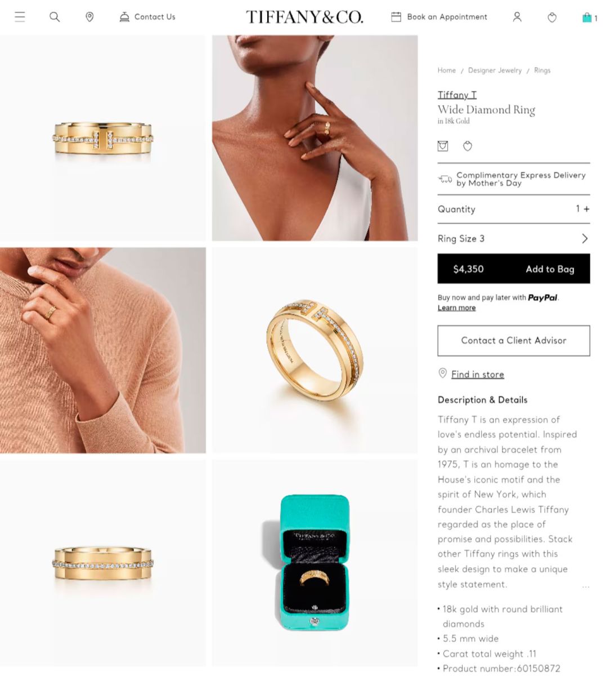
Task: Open store locator pin icon in header
Action: coord(89,17)
